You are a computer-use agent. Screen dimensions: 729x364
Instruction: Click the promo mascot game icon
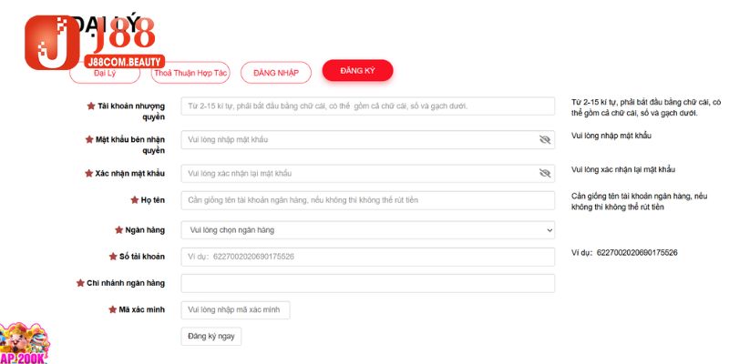(x=25, y=343)
